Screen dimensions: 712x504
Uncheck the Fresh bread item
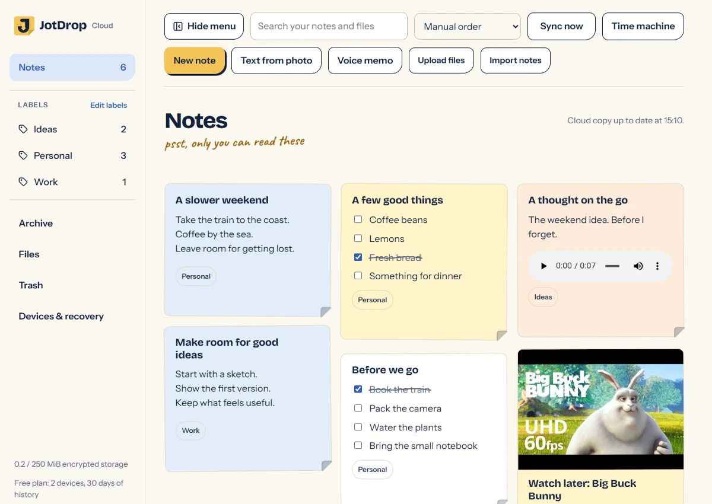coord(358,257)
